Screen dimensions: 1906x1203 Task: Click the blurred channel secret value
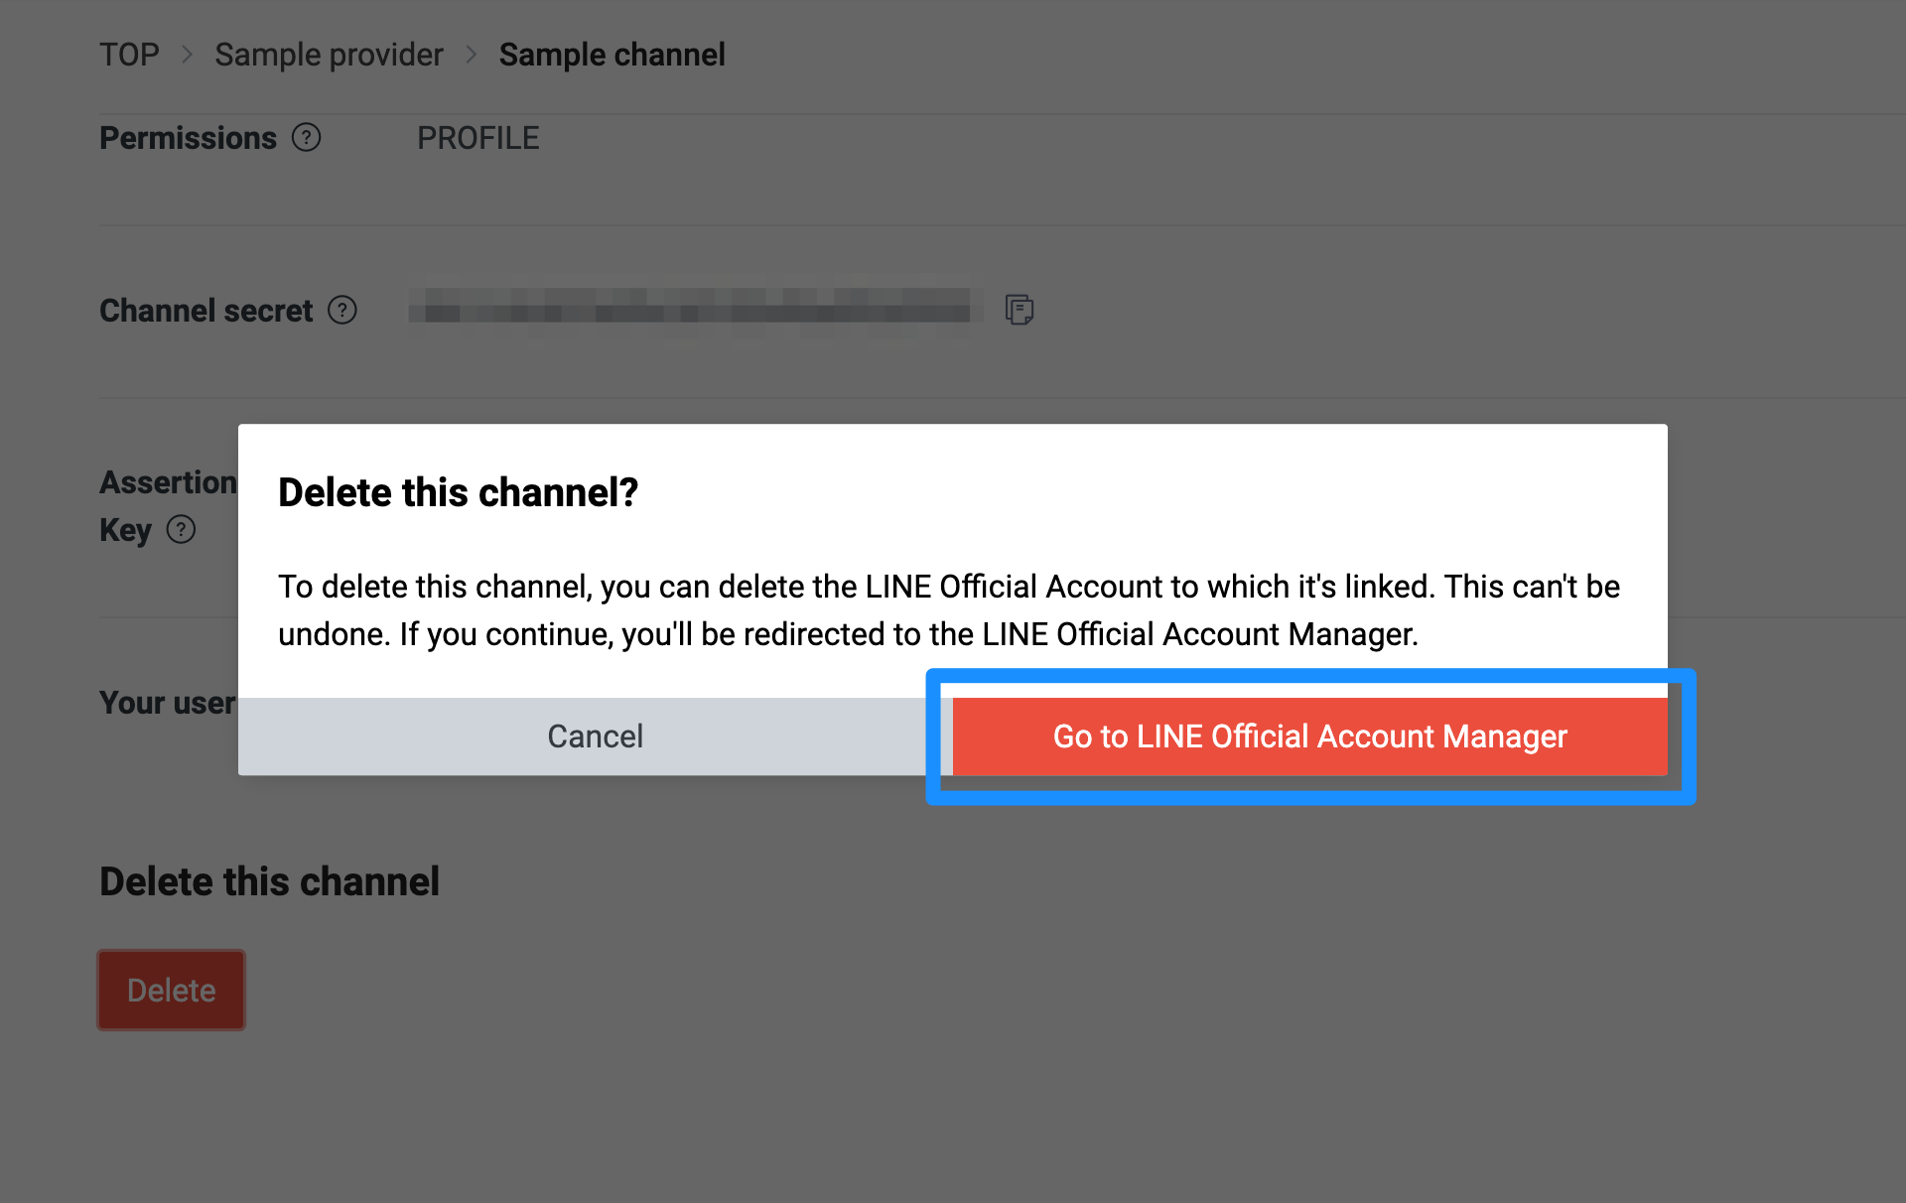[x=695, y=309]
